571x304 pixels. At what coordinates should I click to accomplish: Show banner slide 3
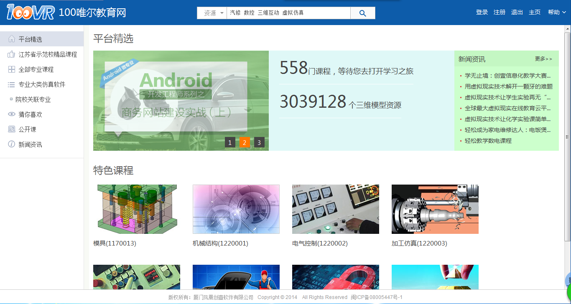[x=259, y=142]
